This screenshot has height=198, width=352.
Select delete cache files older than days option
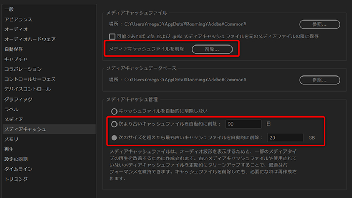pos(114,124)
